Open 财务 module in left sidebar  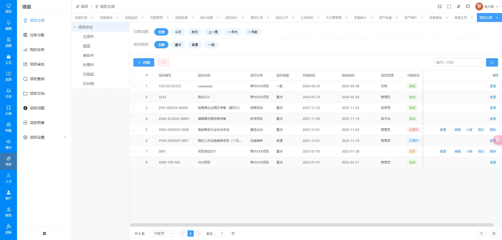coord(8,212)
